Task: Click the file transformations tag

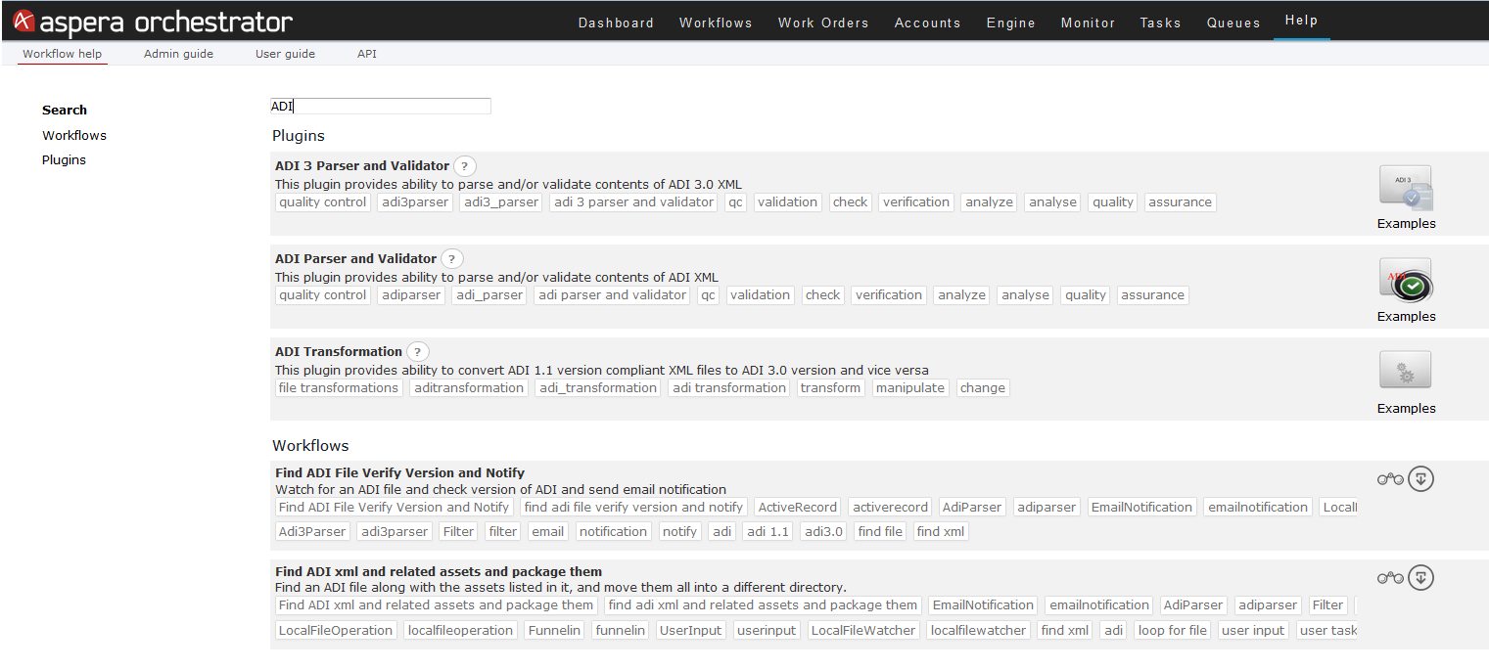Action: click(339, 388)
